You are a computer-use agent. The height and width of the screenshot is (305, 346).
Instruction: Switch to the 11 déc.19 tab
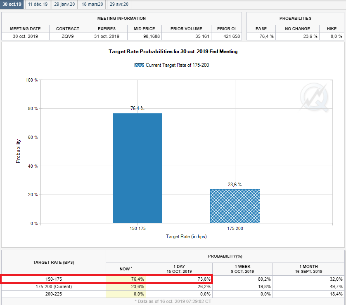coord(38,4)
